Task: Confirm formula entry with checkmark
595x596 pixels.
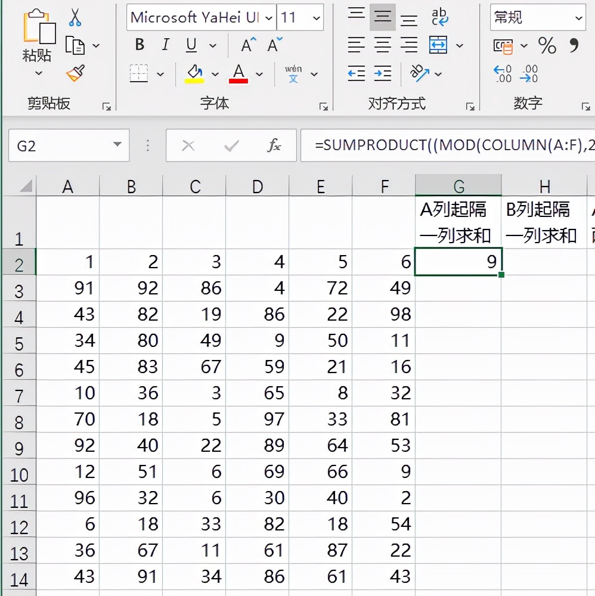Action: click(231, 145)
